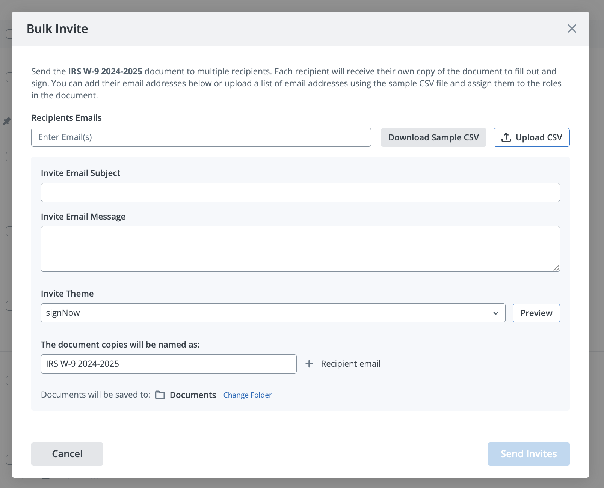Click the Recipient email label text
Image resolution: width=604 pixels, height=488 pixels.
[350, 364]
